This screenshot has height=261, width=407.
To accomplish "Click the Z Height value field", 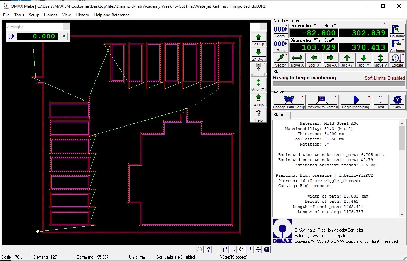I will click(38, 36).
